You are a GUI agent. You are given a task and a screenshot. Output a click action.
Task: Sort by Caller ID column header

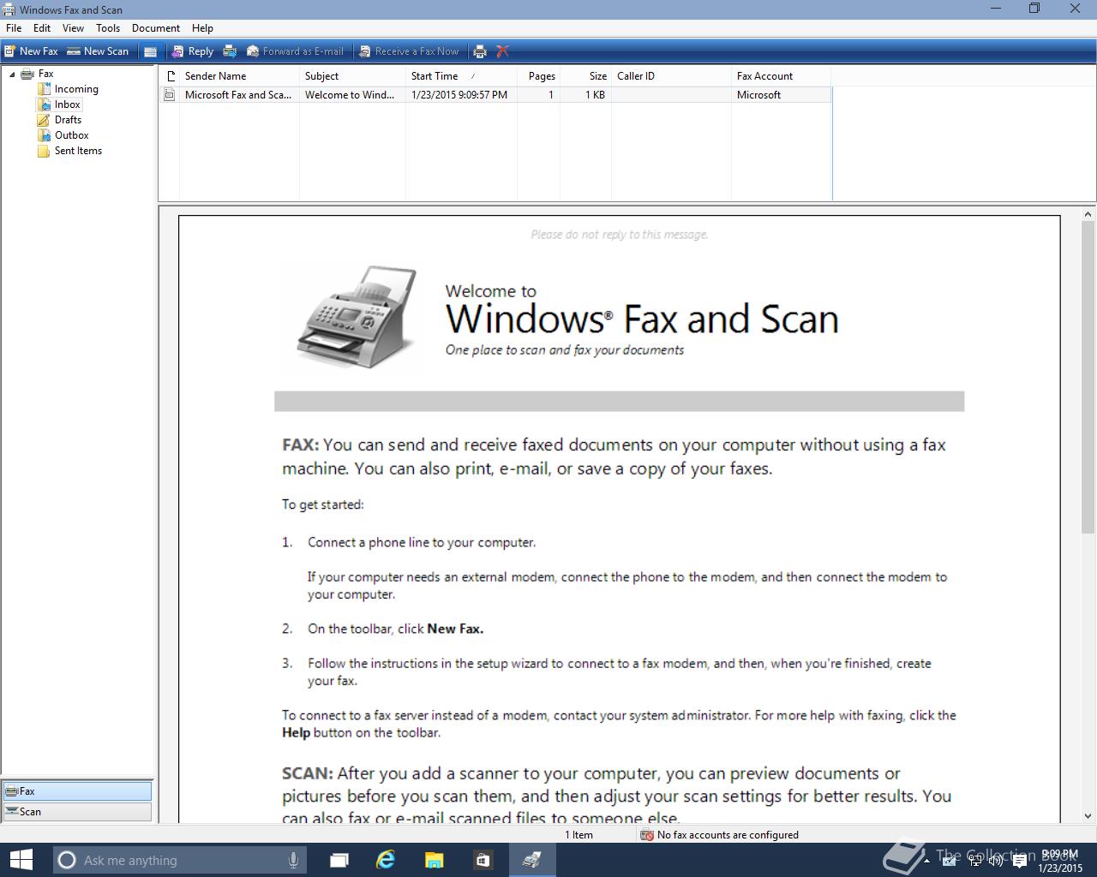point(671,76)
